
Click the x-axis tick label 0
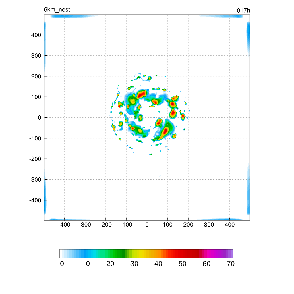coord(147,225)
